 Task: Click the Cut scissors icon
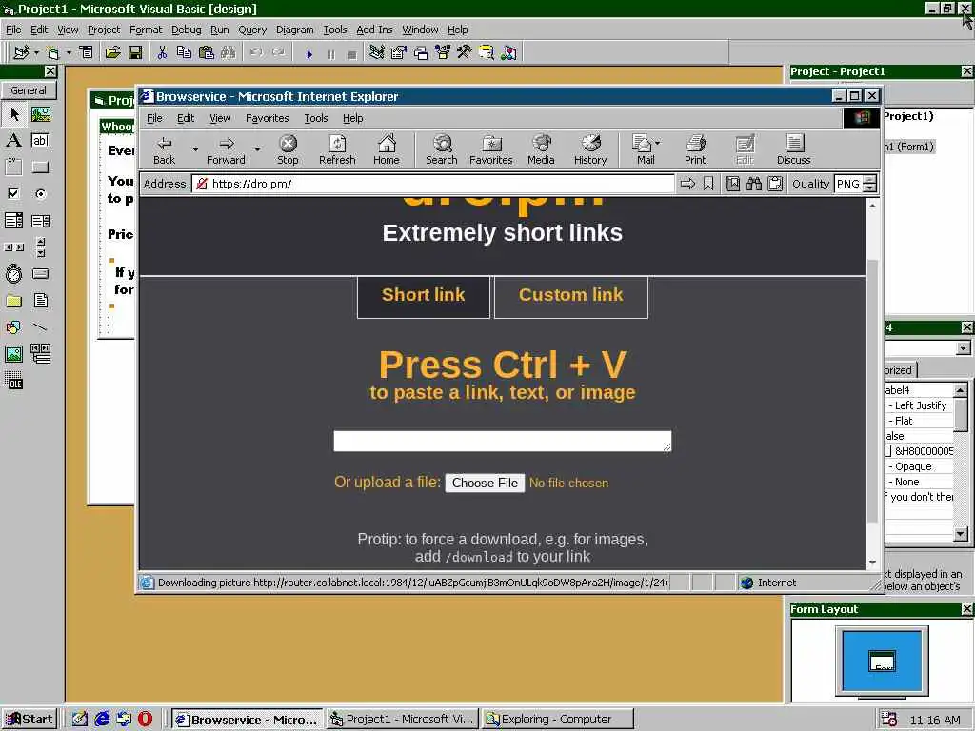tap(162, 53)
